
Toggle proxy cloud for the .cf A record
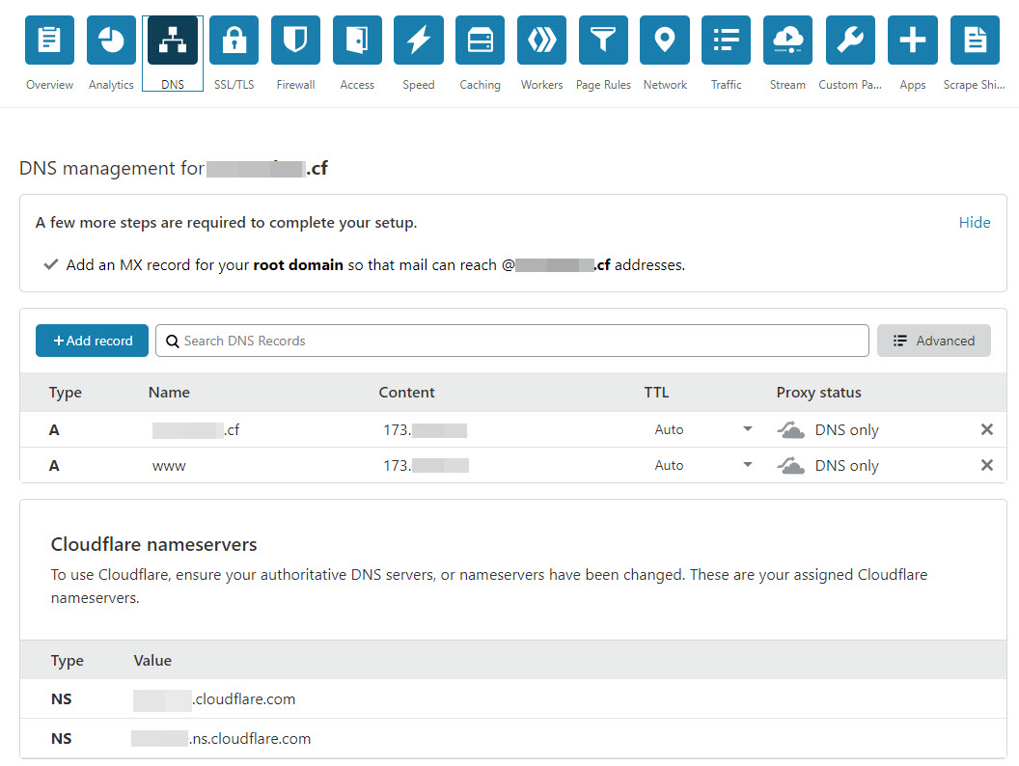[x=791, y=430]
